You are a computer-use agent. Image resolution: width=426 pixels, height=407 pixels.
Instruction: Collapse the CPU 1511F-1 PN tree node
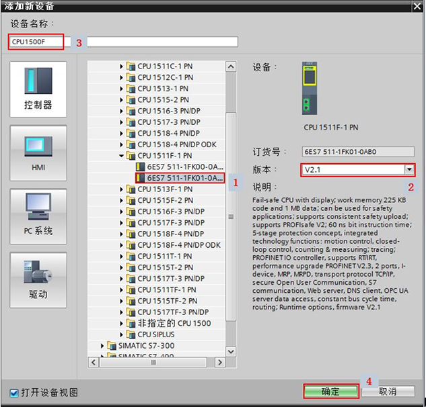121,156
